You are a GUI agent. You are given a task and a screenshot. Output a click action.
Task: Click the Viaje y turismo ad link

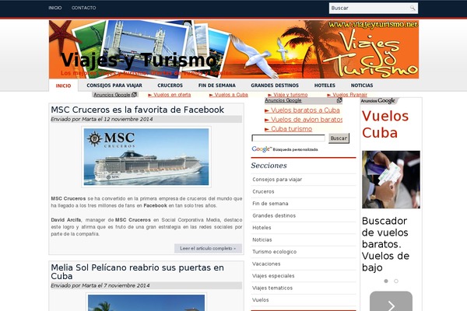tap(288, 95)
